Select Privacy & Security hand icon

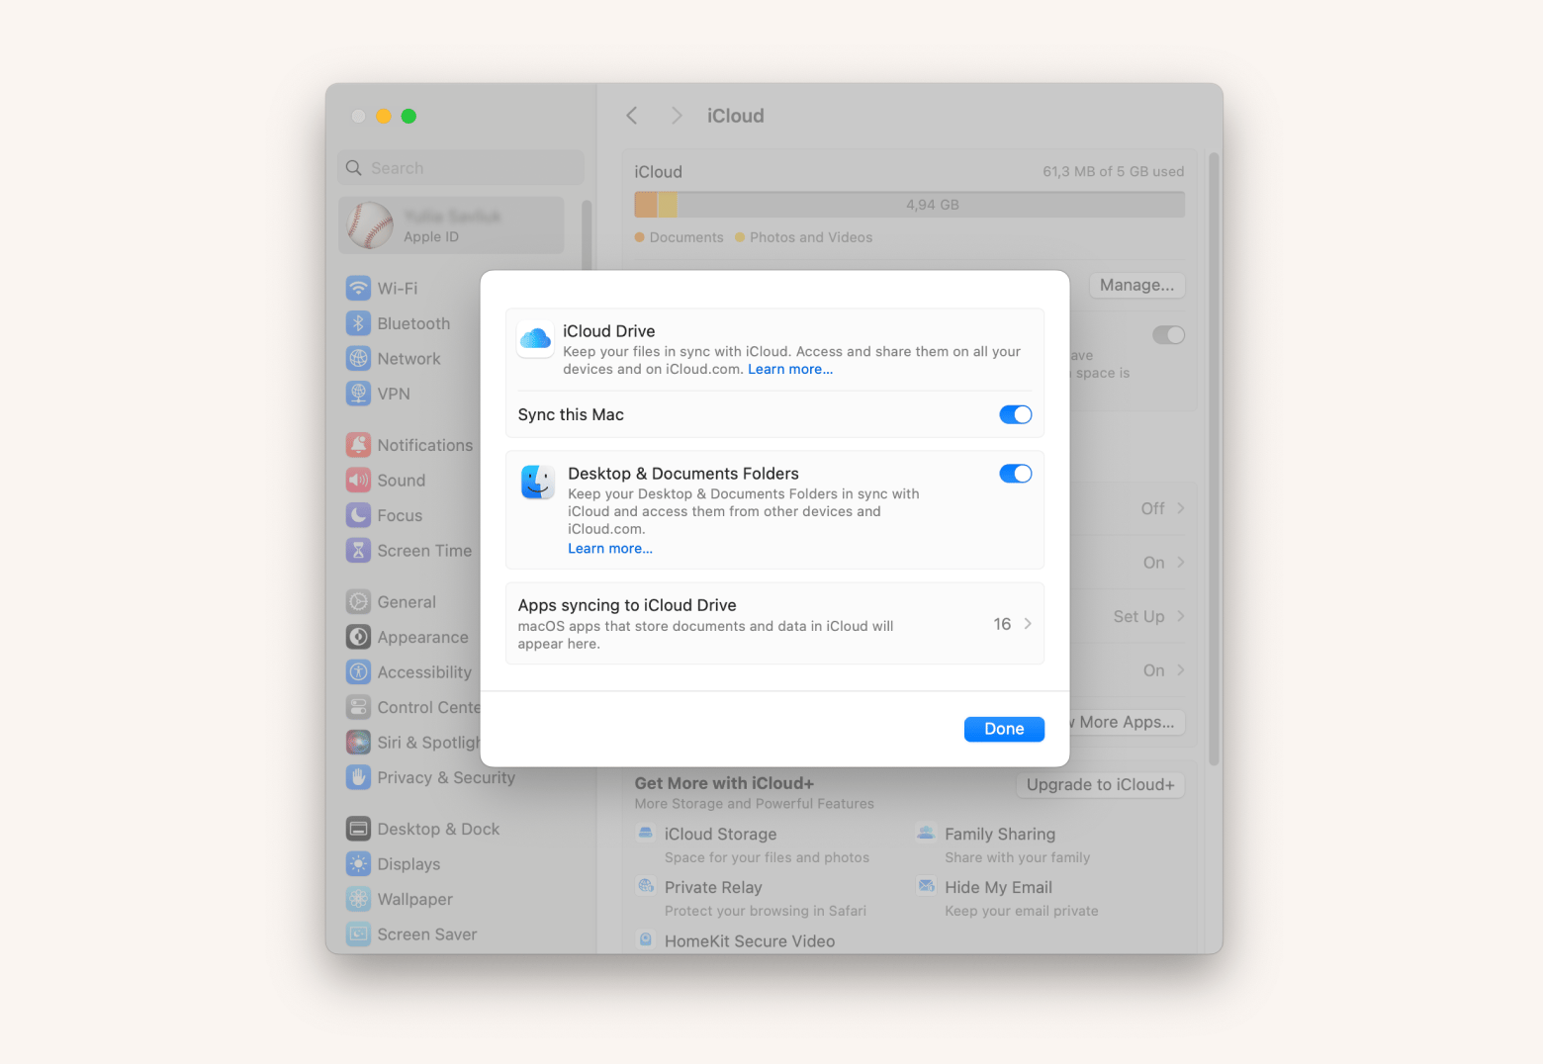[358, 777]
